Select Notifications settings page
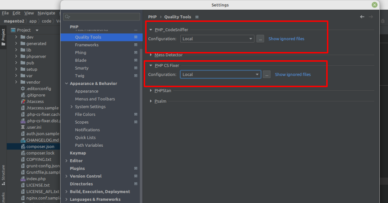 (87, 129)
